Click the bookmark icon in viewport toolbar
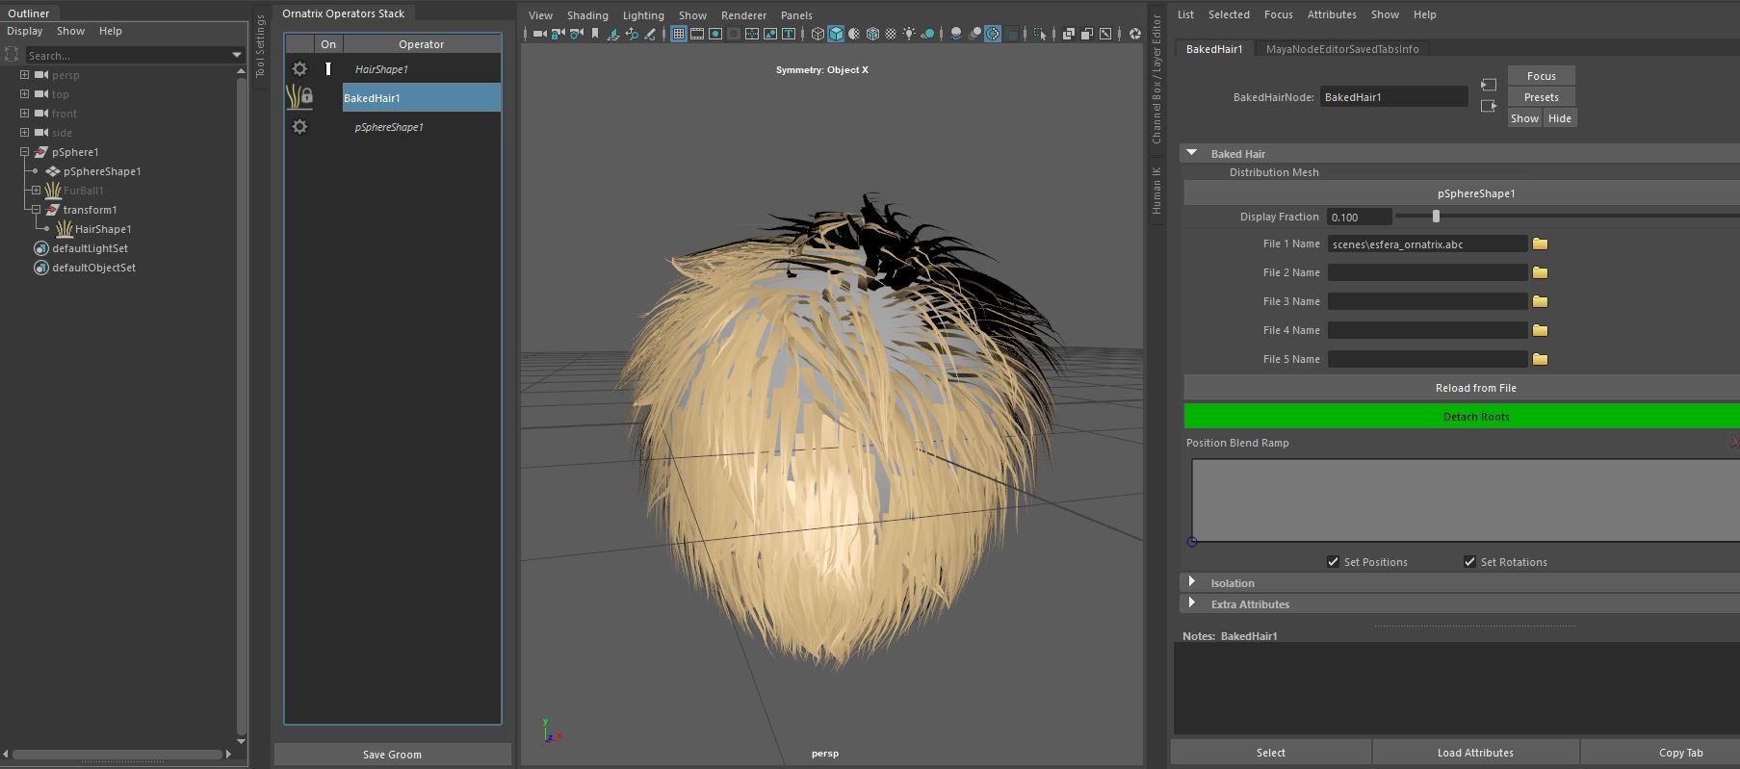The image size is (1740, 769). pyautogui.click(x=595, y=34)
